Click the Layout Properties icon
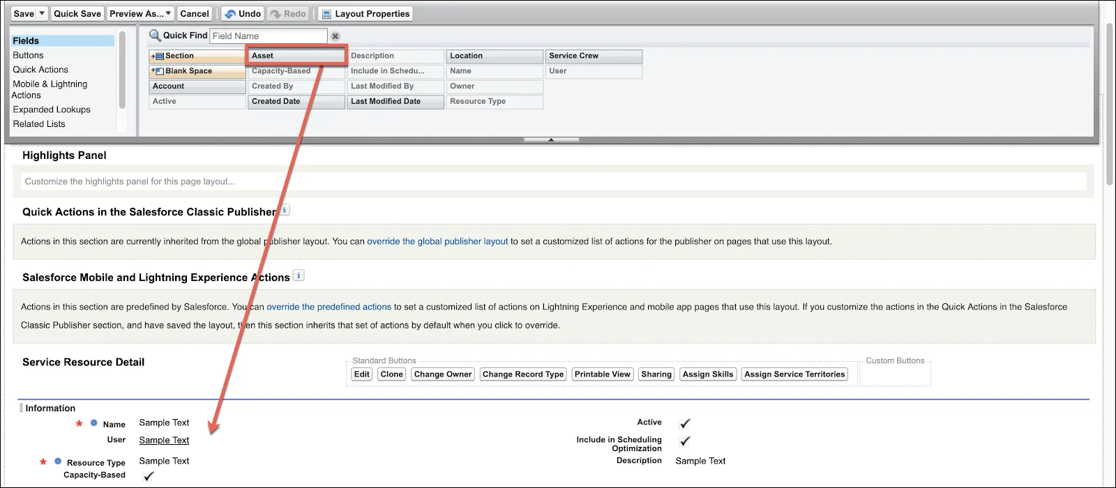Image resolution: width=1116 pixels, height=488 pixels. pyautogui.click(x=326, y=14)
